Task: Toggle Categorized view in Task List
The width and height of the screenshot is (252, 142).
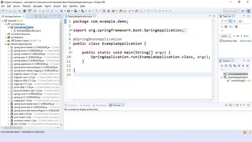Action: click(x=230, y=21)
